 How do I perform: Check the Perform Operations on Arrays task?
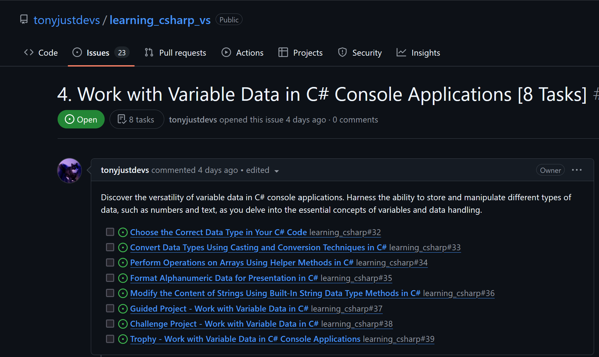tap(110, 262)
